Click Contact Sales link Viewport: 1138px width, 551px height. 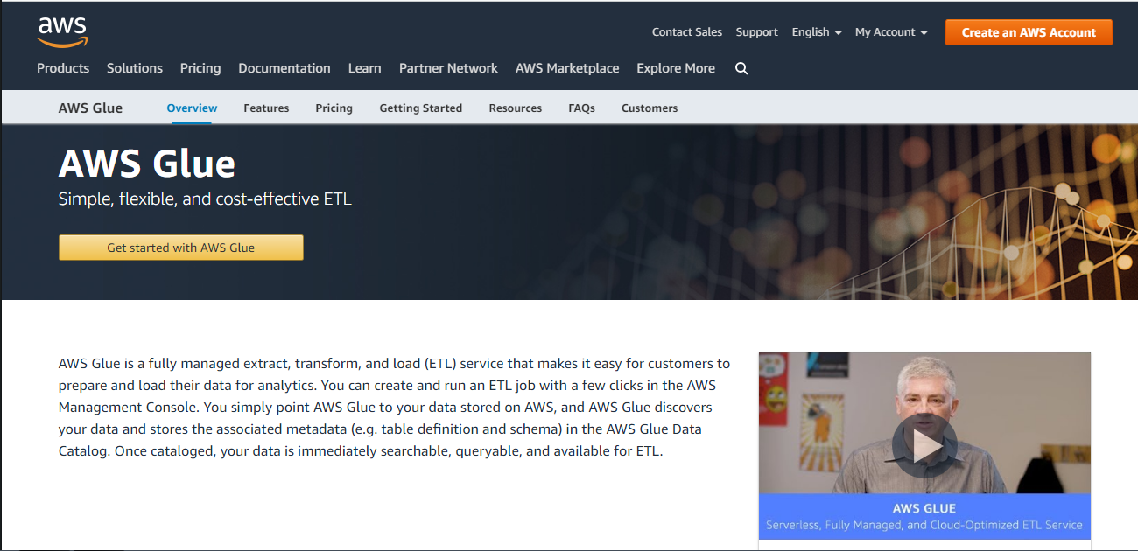click(x=687, y=32)
